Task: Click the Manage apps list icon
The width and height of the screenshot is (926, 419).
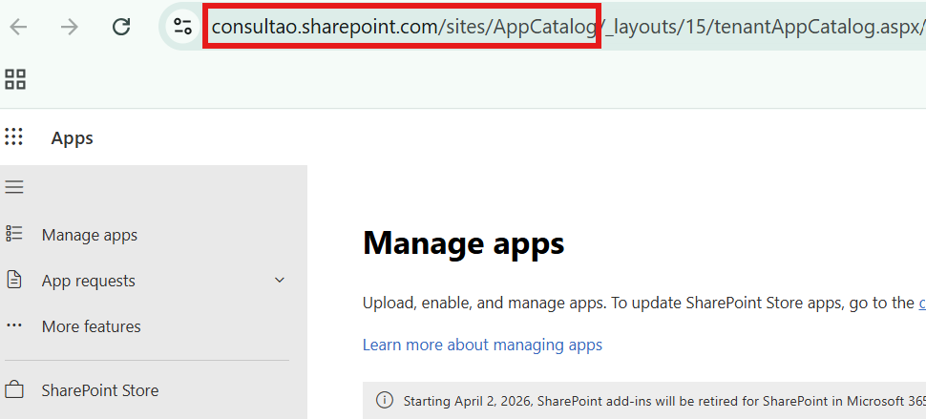Action: pos(14,234)
